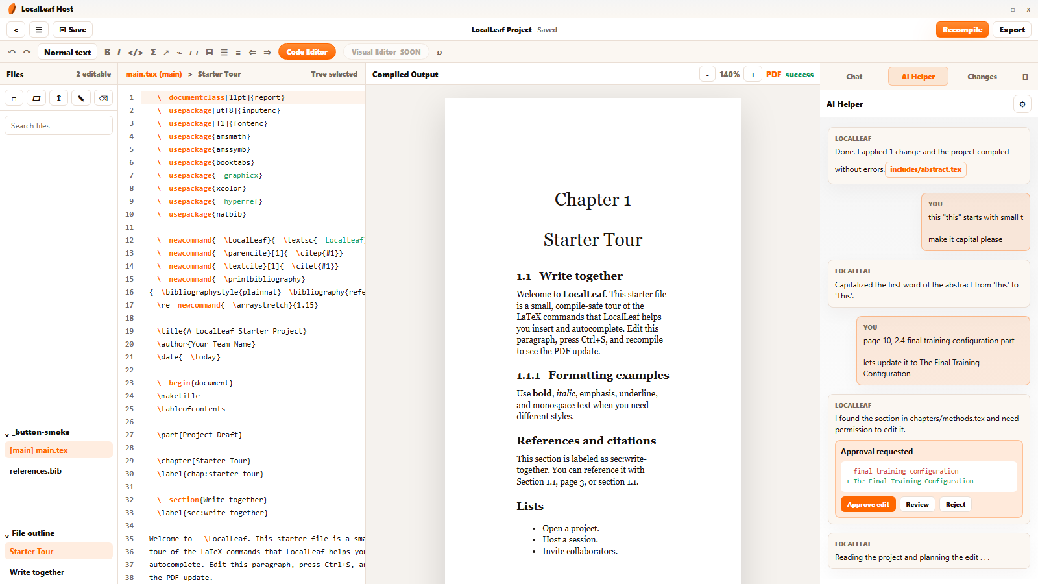Click PDF success status
1038x584 pixels.
tap(790, 75)
